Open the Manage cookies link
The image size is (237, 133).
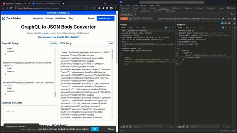click(x=111, y=129)
